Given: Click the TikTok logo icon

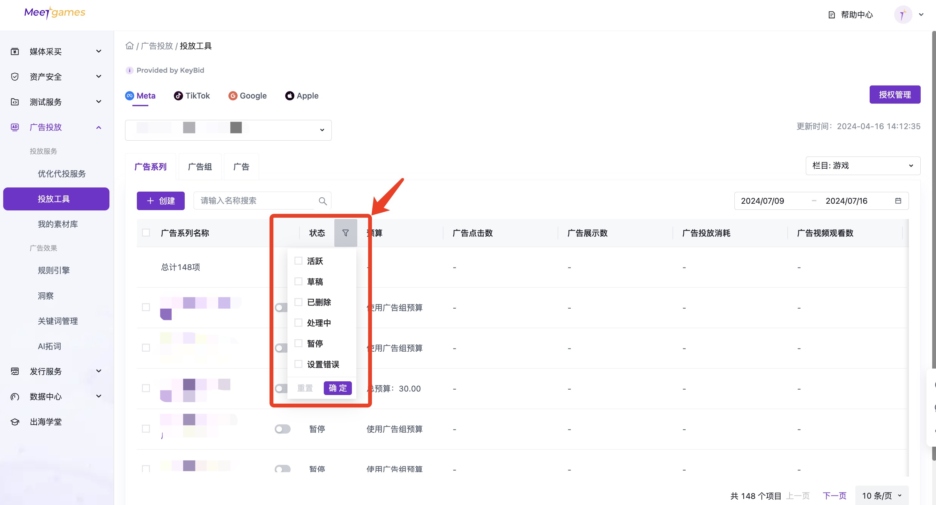Looking at the screenshot, I should [178, 96].
